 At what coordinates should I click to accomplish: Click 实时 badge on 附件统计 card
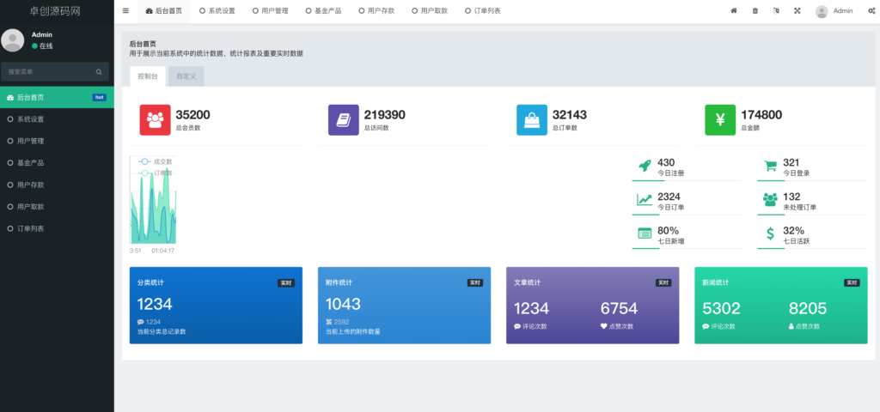click(x=474, y=283)
